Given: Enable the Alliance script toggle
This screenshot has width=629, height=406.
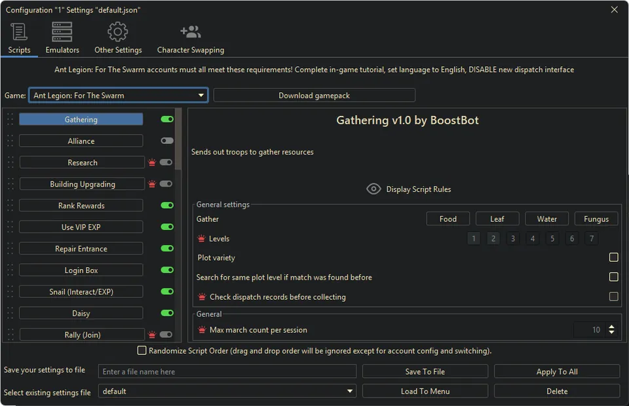Looking at the screenshot, I should point(167,141).
